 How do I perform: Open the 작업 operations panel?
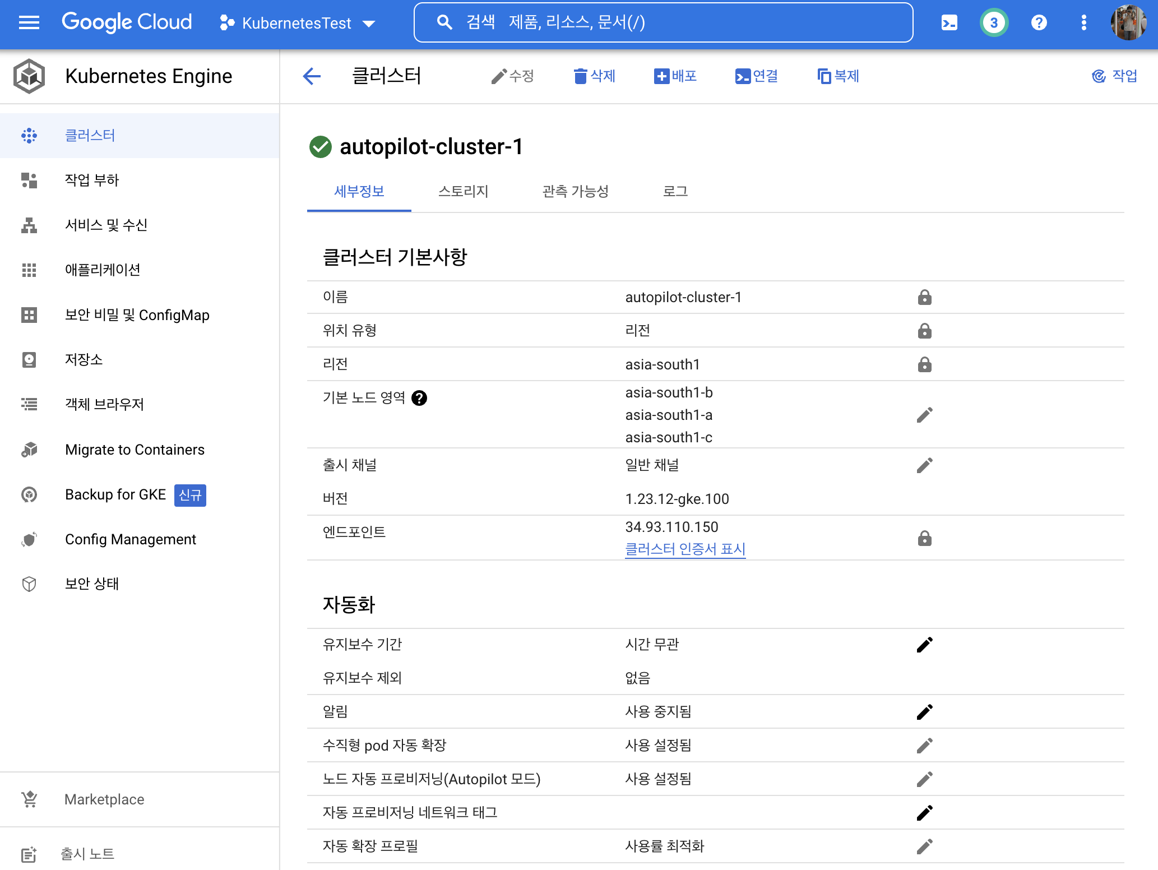coord(1115,76)
